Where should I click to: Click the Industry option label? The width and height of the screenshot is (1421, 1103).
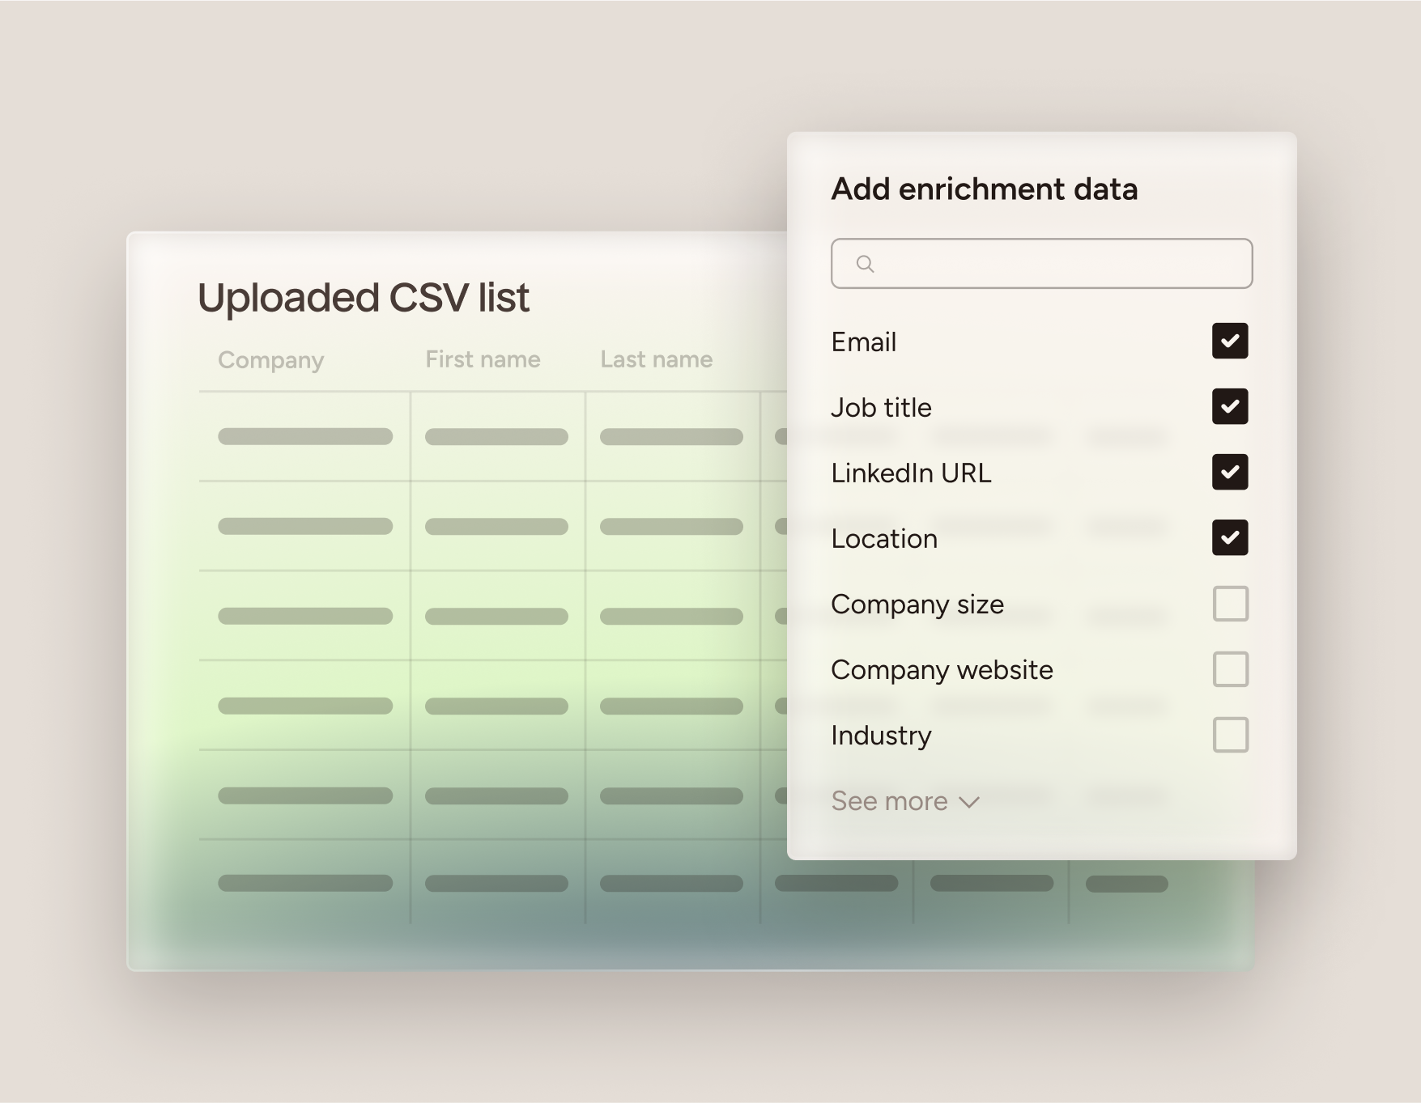click(881, 736)
